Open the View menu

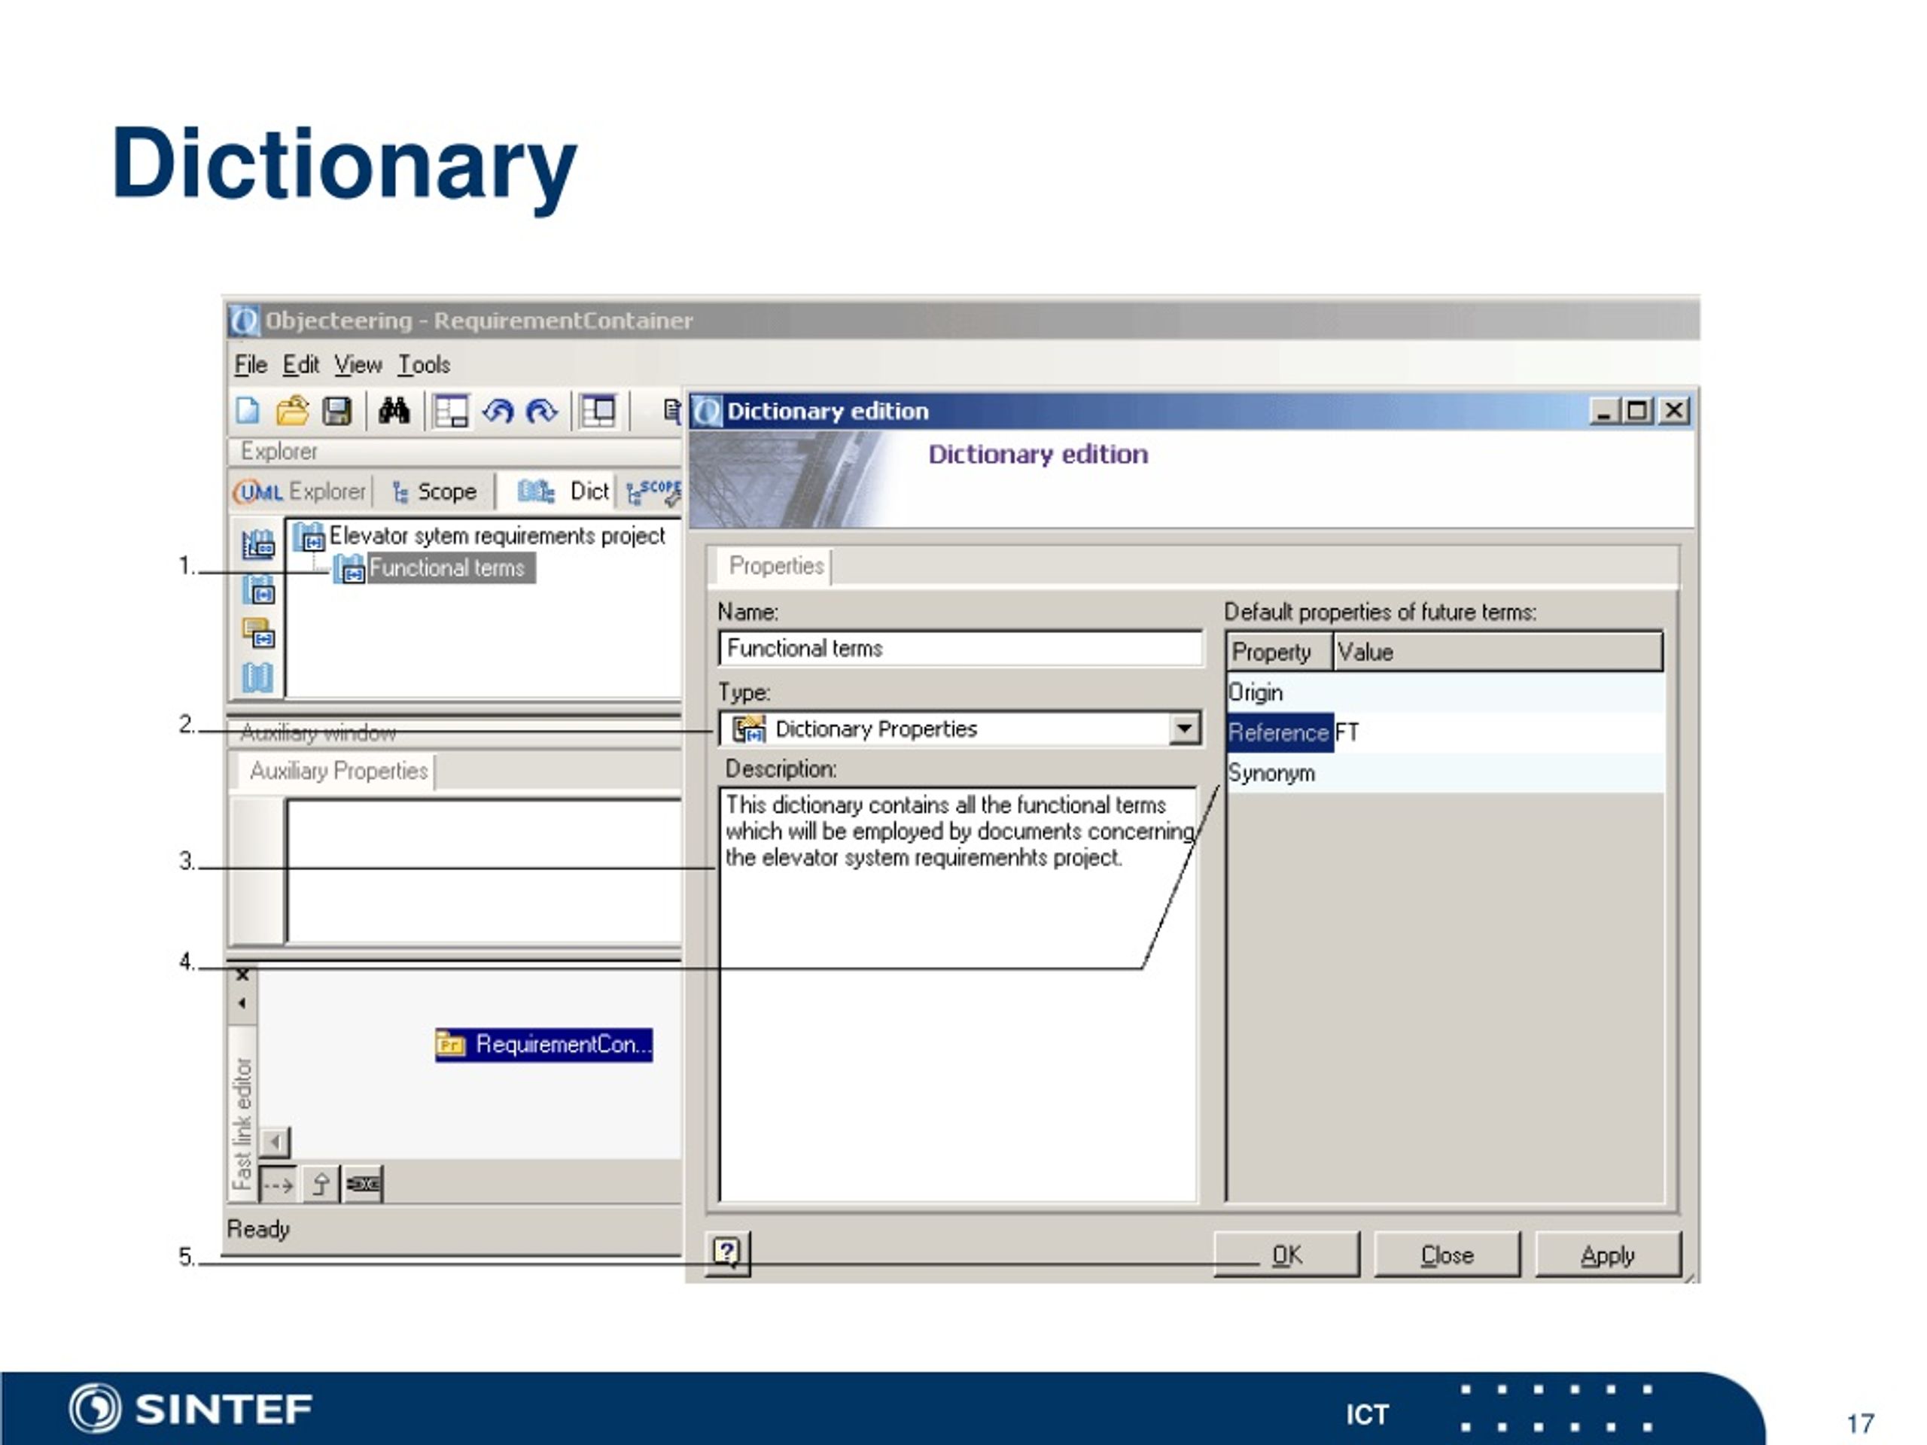[x=358, y=365]
